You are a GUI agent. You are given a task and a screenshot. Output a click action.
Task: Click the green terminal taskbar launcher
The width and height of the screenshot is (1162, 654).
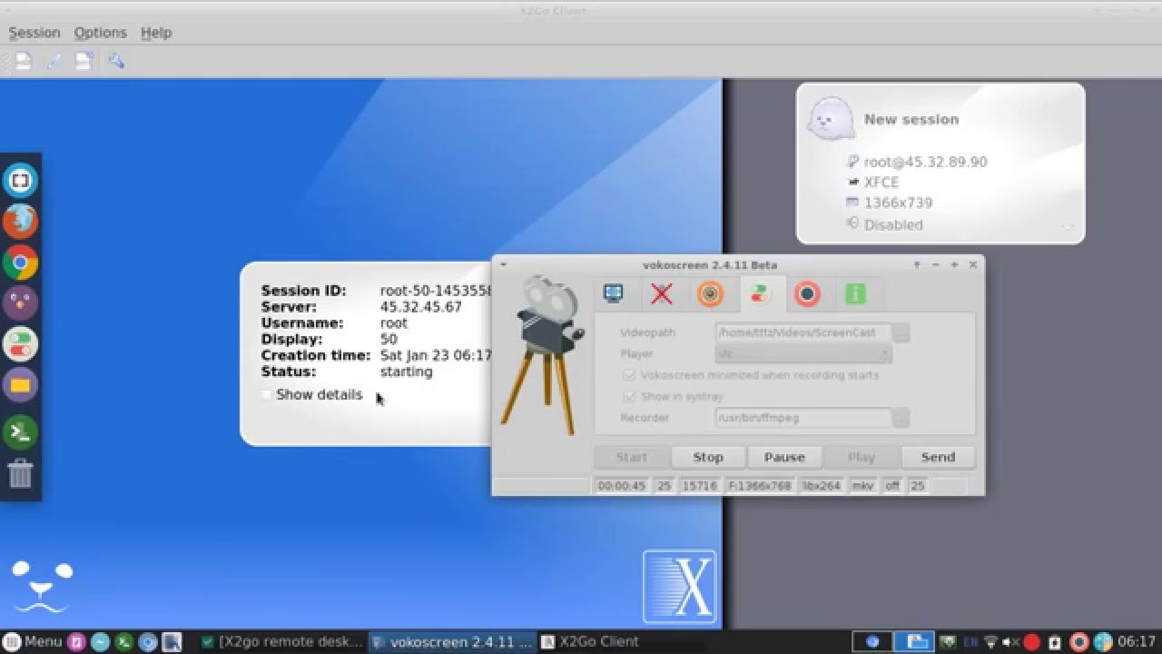124,641
